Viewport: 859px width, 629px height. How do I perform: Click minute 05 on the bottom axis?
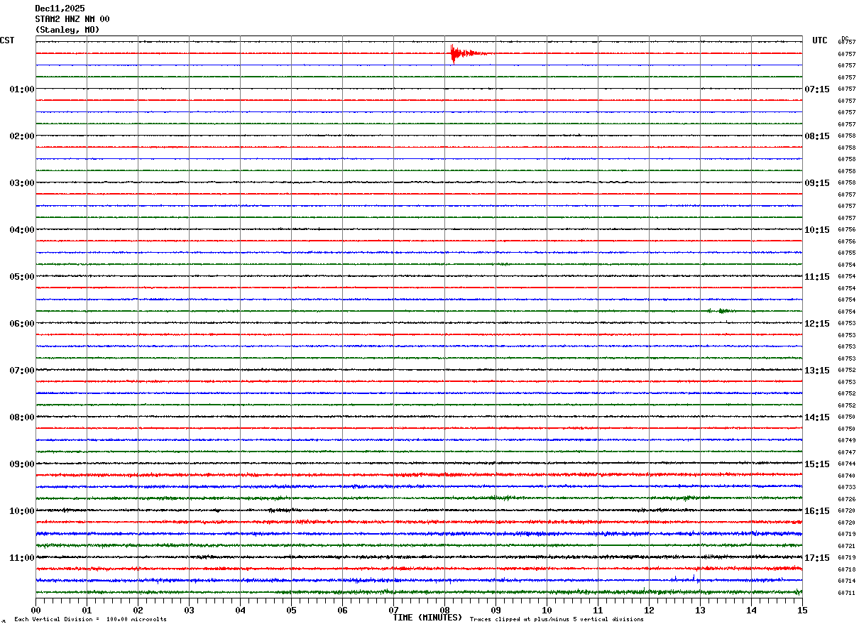point(291,610)
